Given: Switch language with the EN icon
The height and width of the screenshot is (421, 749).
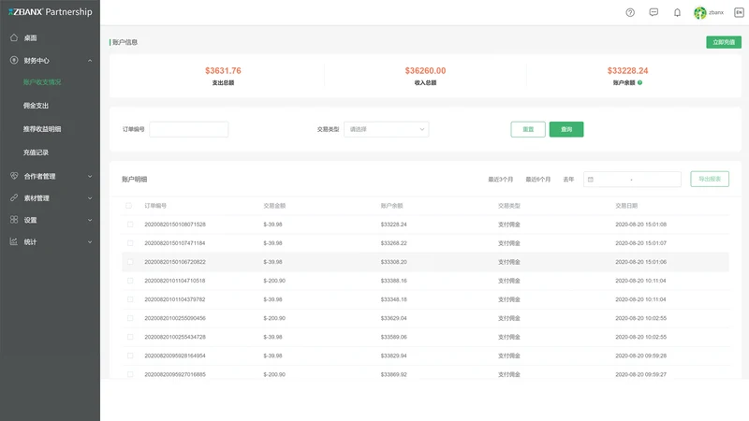Looking at the screenshot, I should coord(739,12).
